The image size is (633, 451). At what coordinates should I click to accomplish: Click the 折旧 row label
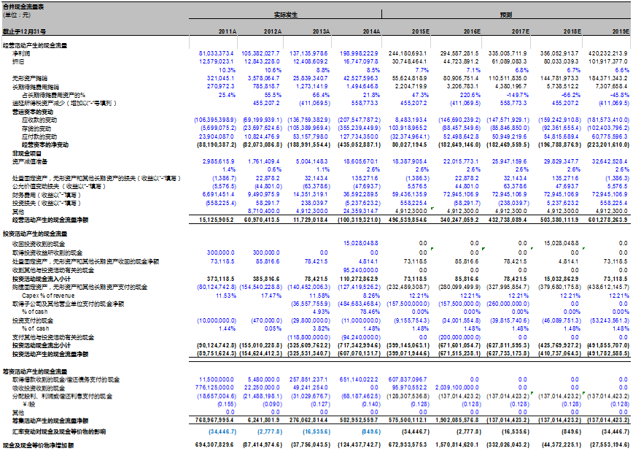(18, 61)
